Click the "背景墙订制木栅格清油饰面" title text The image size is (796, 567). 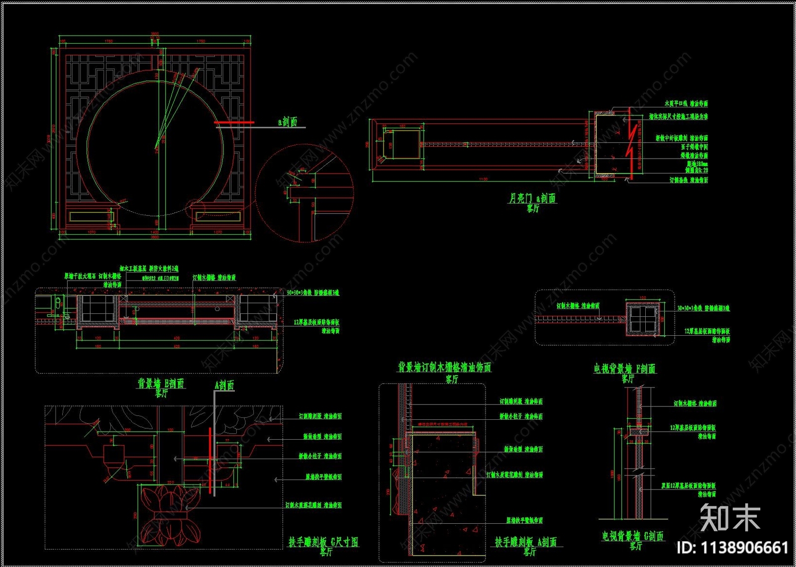click(445, 368)
